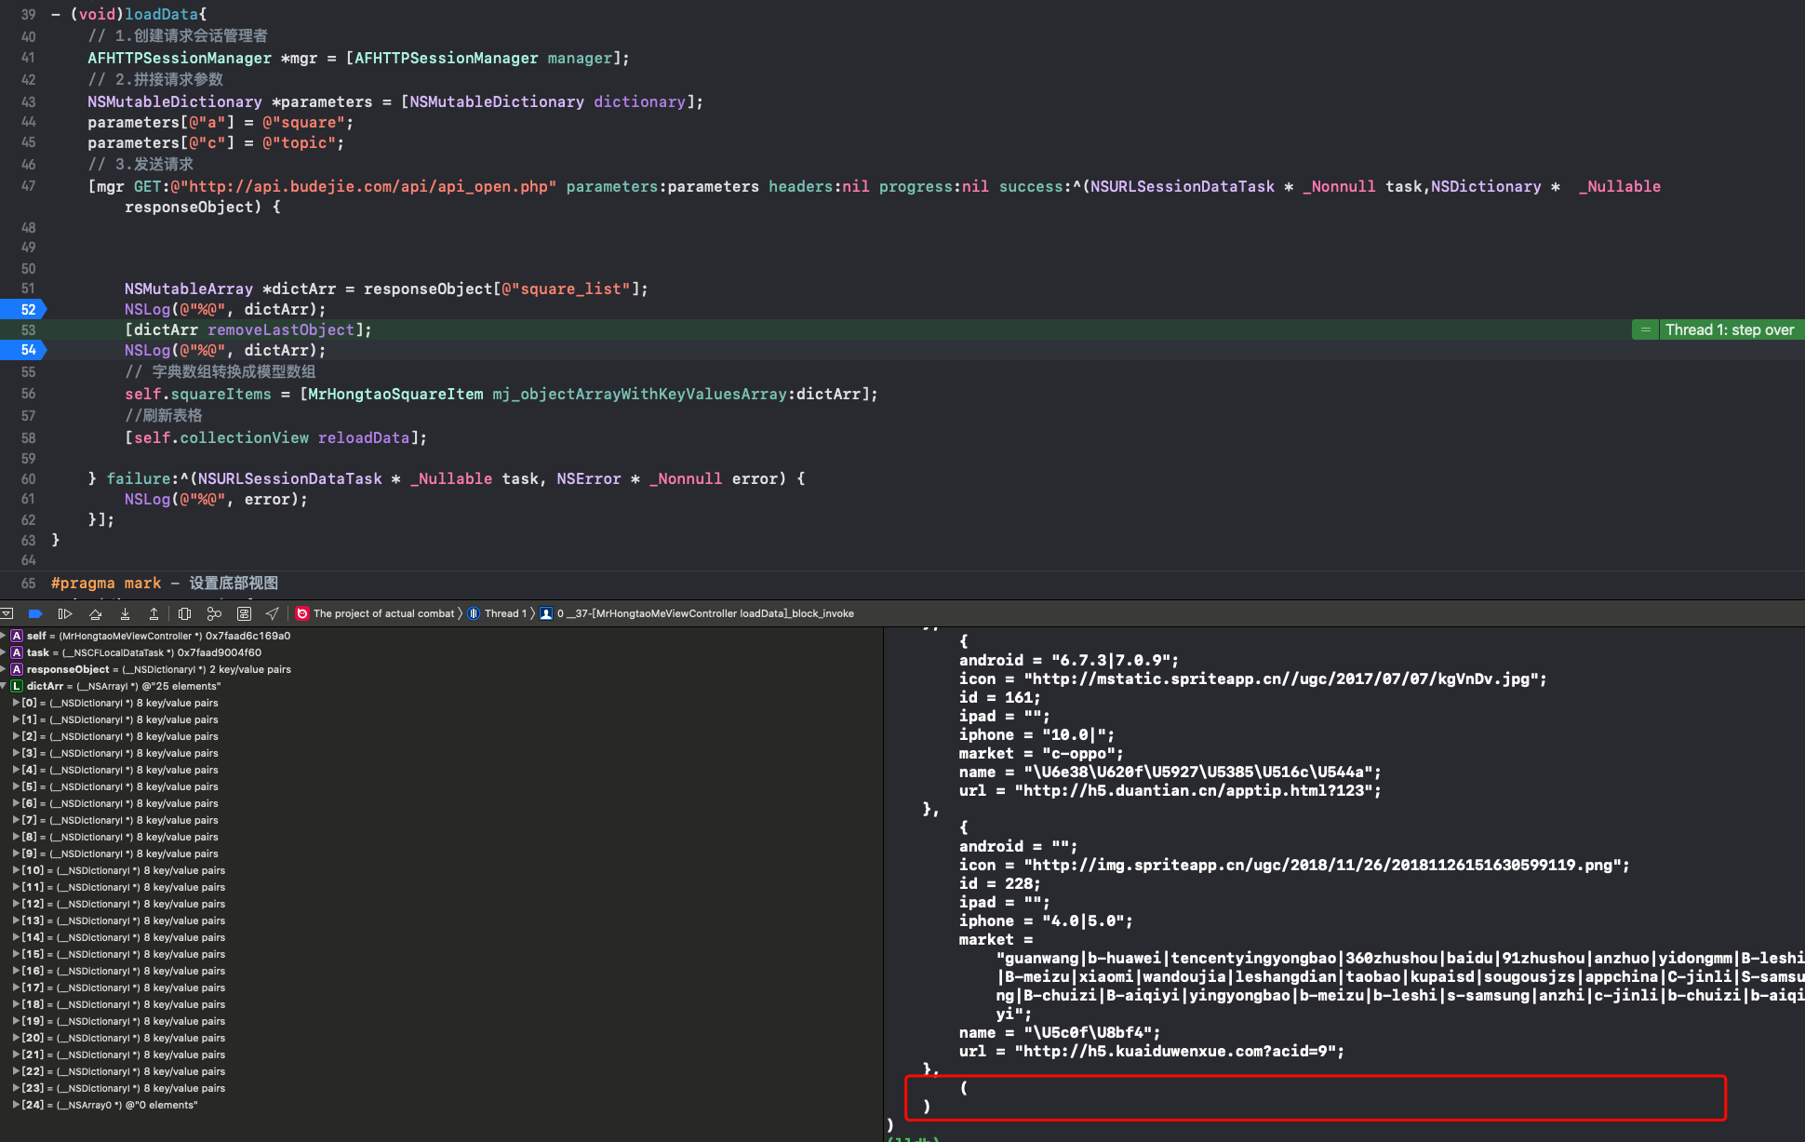This screenshot has width=1805, height=1142.
Task: Select the [18] dictionary row
Action: (x=124, y=1004)
